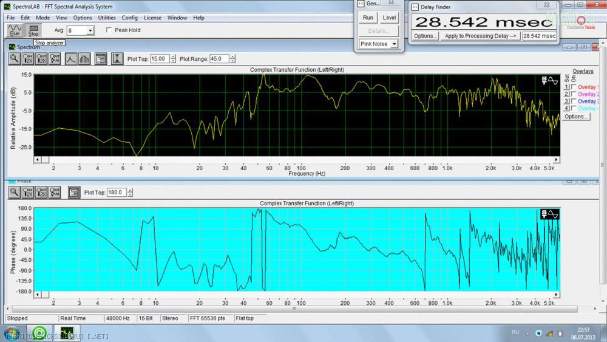Click the signal marker icon in the Phase plot corner
607x342 pixels.
coord(550,214)
